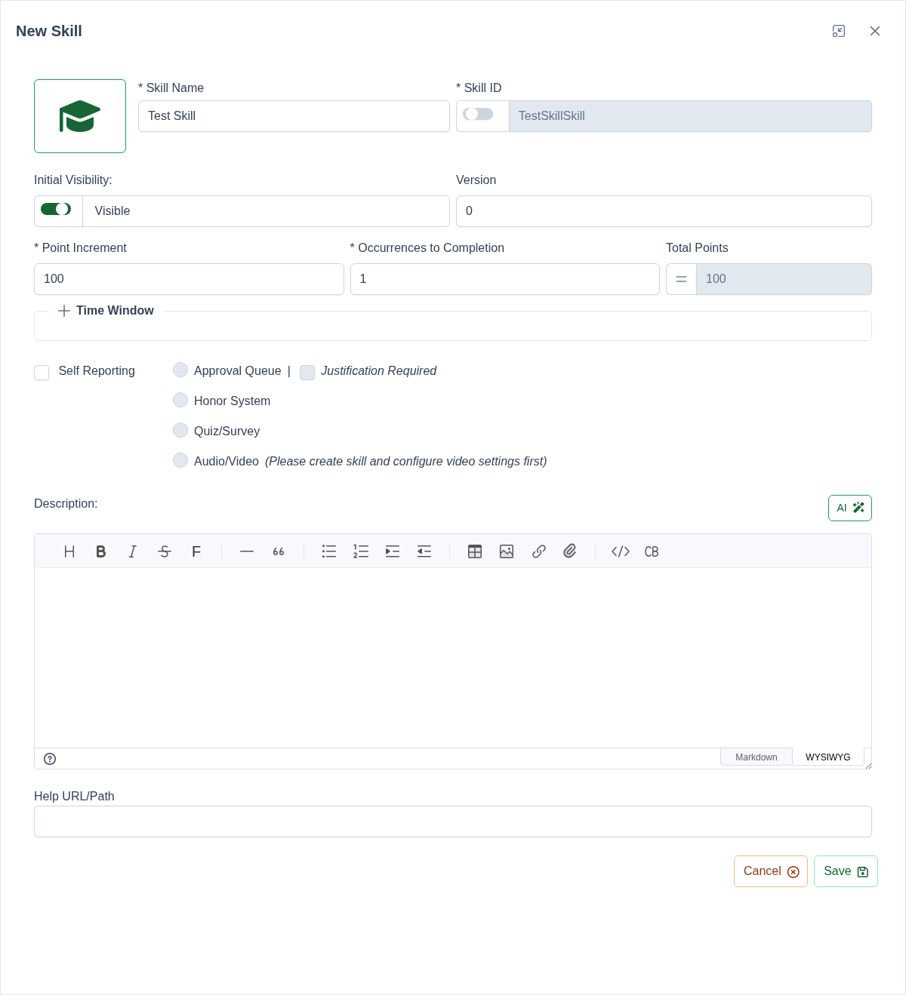
Task: Click the Version input field
Action: pyautogui.click(x=664, y=211)
